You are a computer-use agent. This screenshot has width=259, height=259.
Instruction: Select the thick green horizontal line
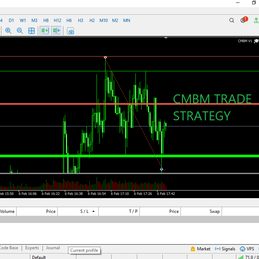(130, 156)
